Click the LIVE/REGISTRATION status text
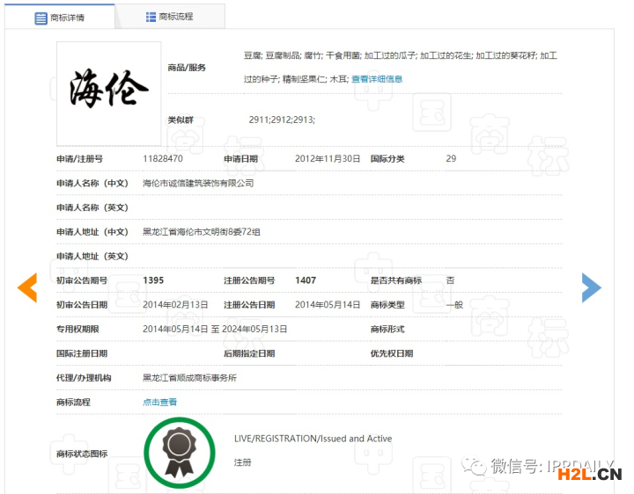Screen dimensions: 634x494 (313, 439)
